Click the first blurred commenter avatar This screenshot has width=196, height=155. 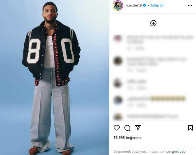pos(118,39)
